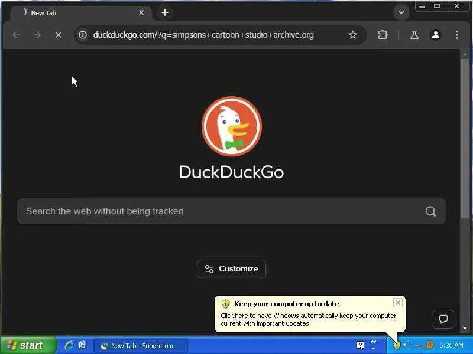The image size is (473, 354).
Task: Select the New Tab tab
Action: point(82,12)
